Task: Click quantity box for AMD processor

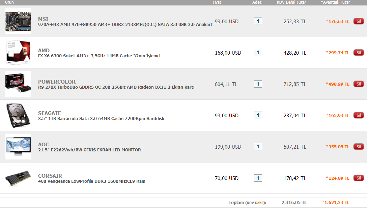Action: [258, 53]
